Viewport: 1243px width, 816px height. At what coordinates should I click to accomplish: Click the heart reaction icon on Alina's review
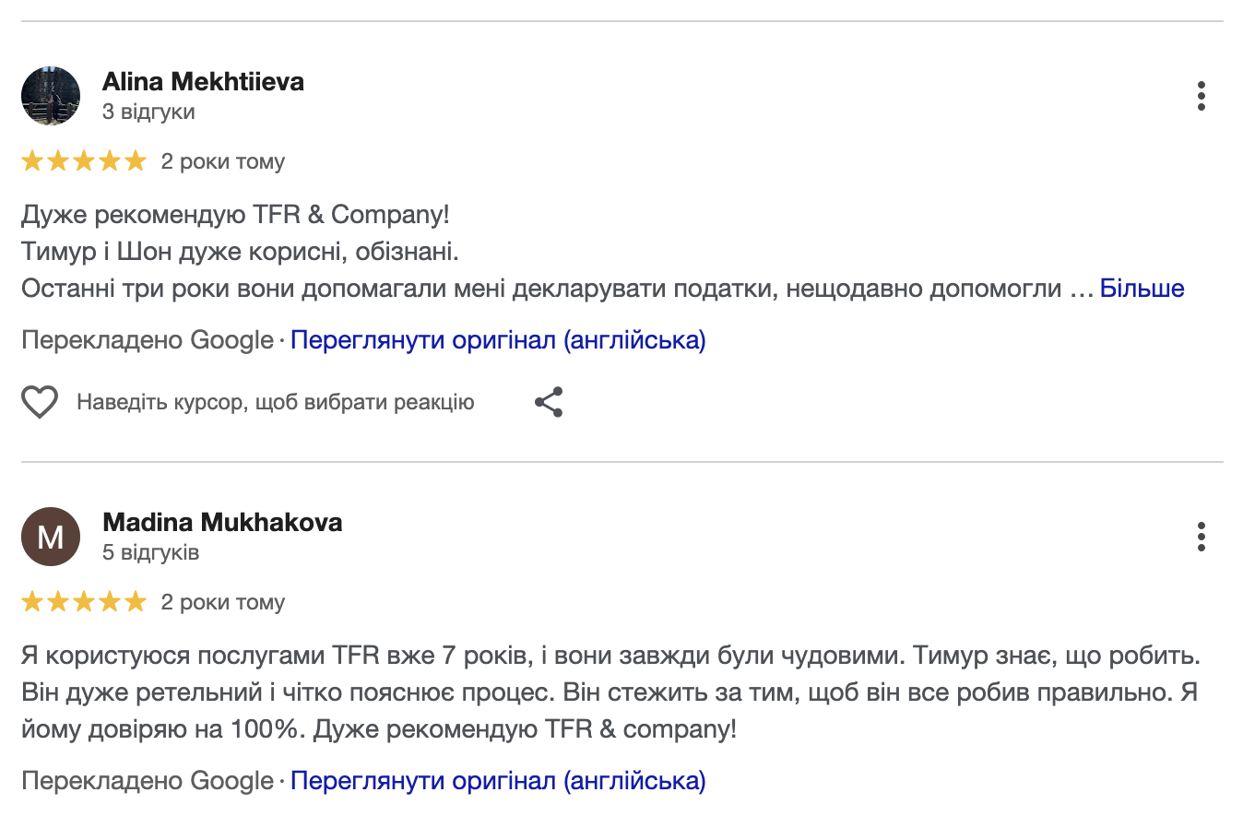[x=40, y=402]
